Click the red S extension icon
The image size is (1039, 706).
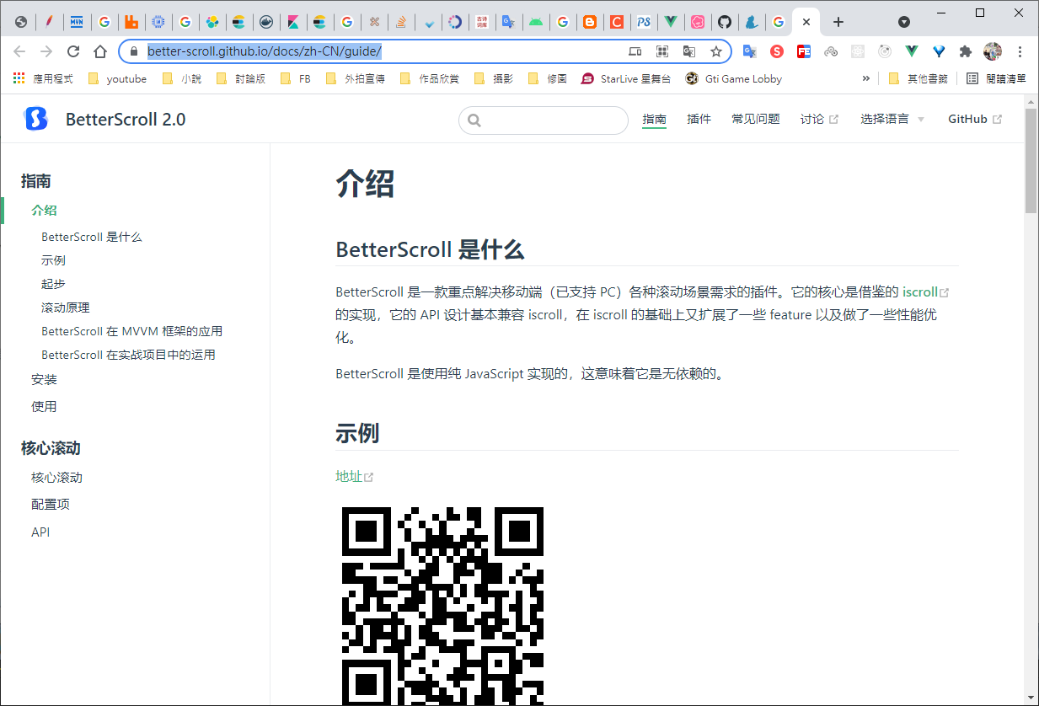click(777, 51)
